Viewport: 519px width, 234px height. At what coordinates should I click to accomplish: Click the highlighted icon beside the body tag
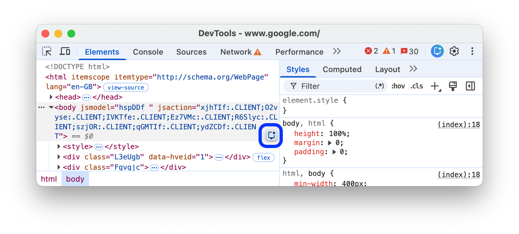click(x=271, y=136)
